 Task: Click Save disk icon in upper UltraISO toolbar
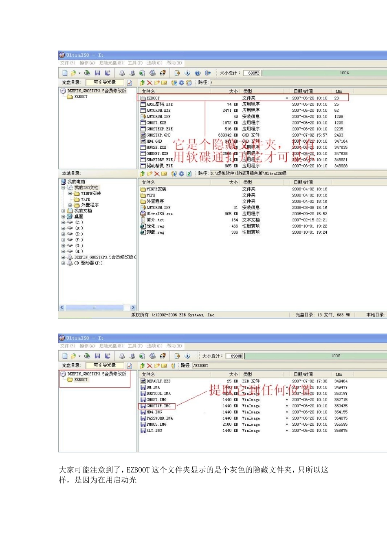tap(97, 73)
